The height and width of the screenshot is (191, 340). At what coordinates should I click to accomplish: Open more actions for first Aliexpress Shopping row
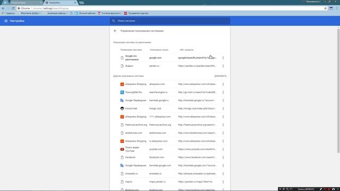click(x=223, y=84)
